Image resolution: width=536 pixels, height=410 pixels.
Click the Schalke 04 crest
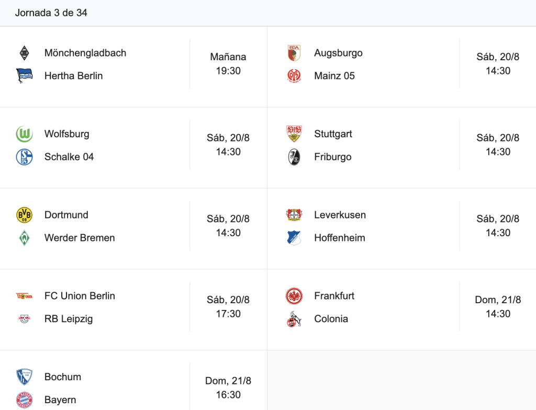[x=24, y=157]
